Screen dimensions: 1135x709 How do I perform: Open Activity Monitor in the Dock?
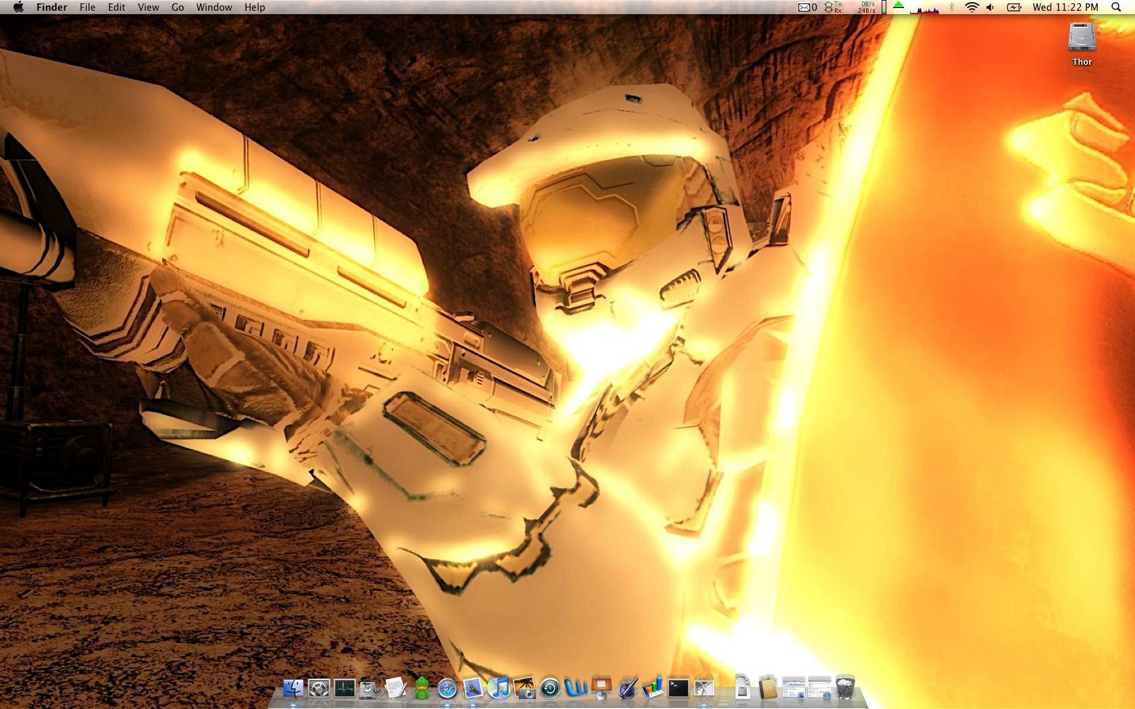coord(345,688)
